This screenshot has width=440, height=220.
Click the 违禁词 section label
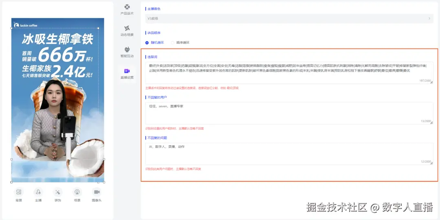pos(152,57)
